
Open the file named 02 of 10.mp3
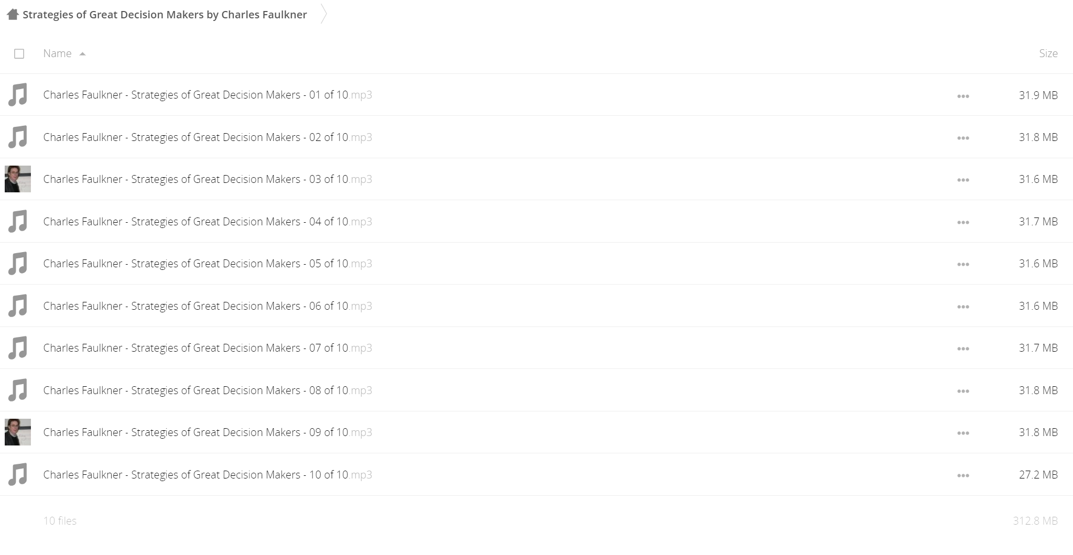coord(208,137)
